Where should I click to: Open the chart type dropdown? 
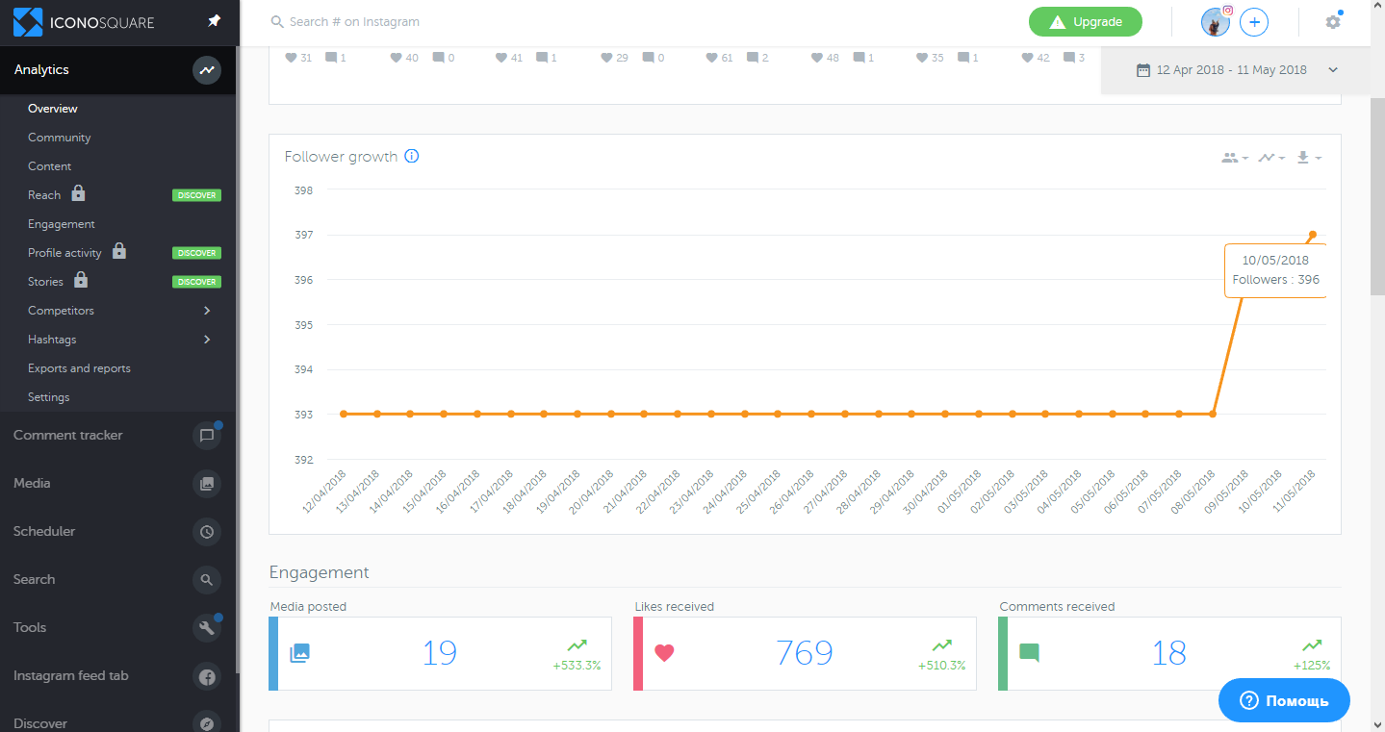pos(1270,158)
